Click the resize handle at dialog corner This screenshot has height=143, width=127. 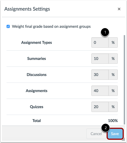click(x=123, y=139)
